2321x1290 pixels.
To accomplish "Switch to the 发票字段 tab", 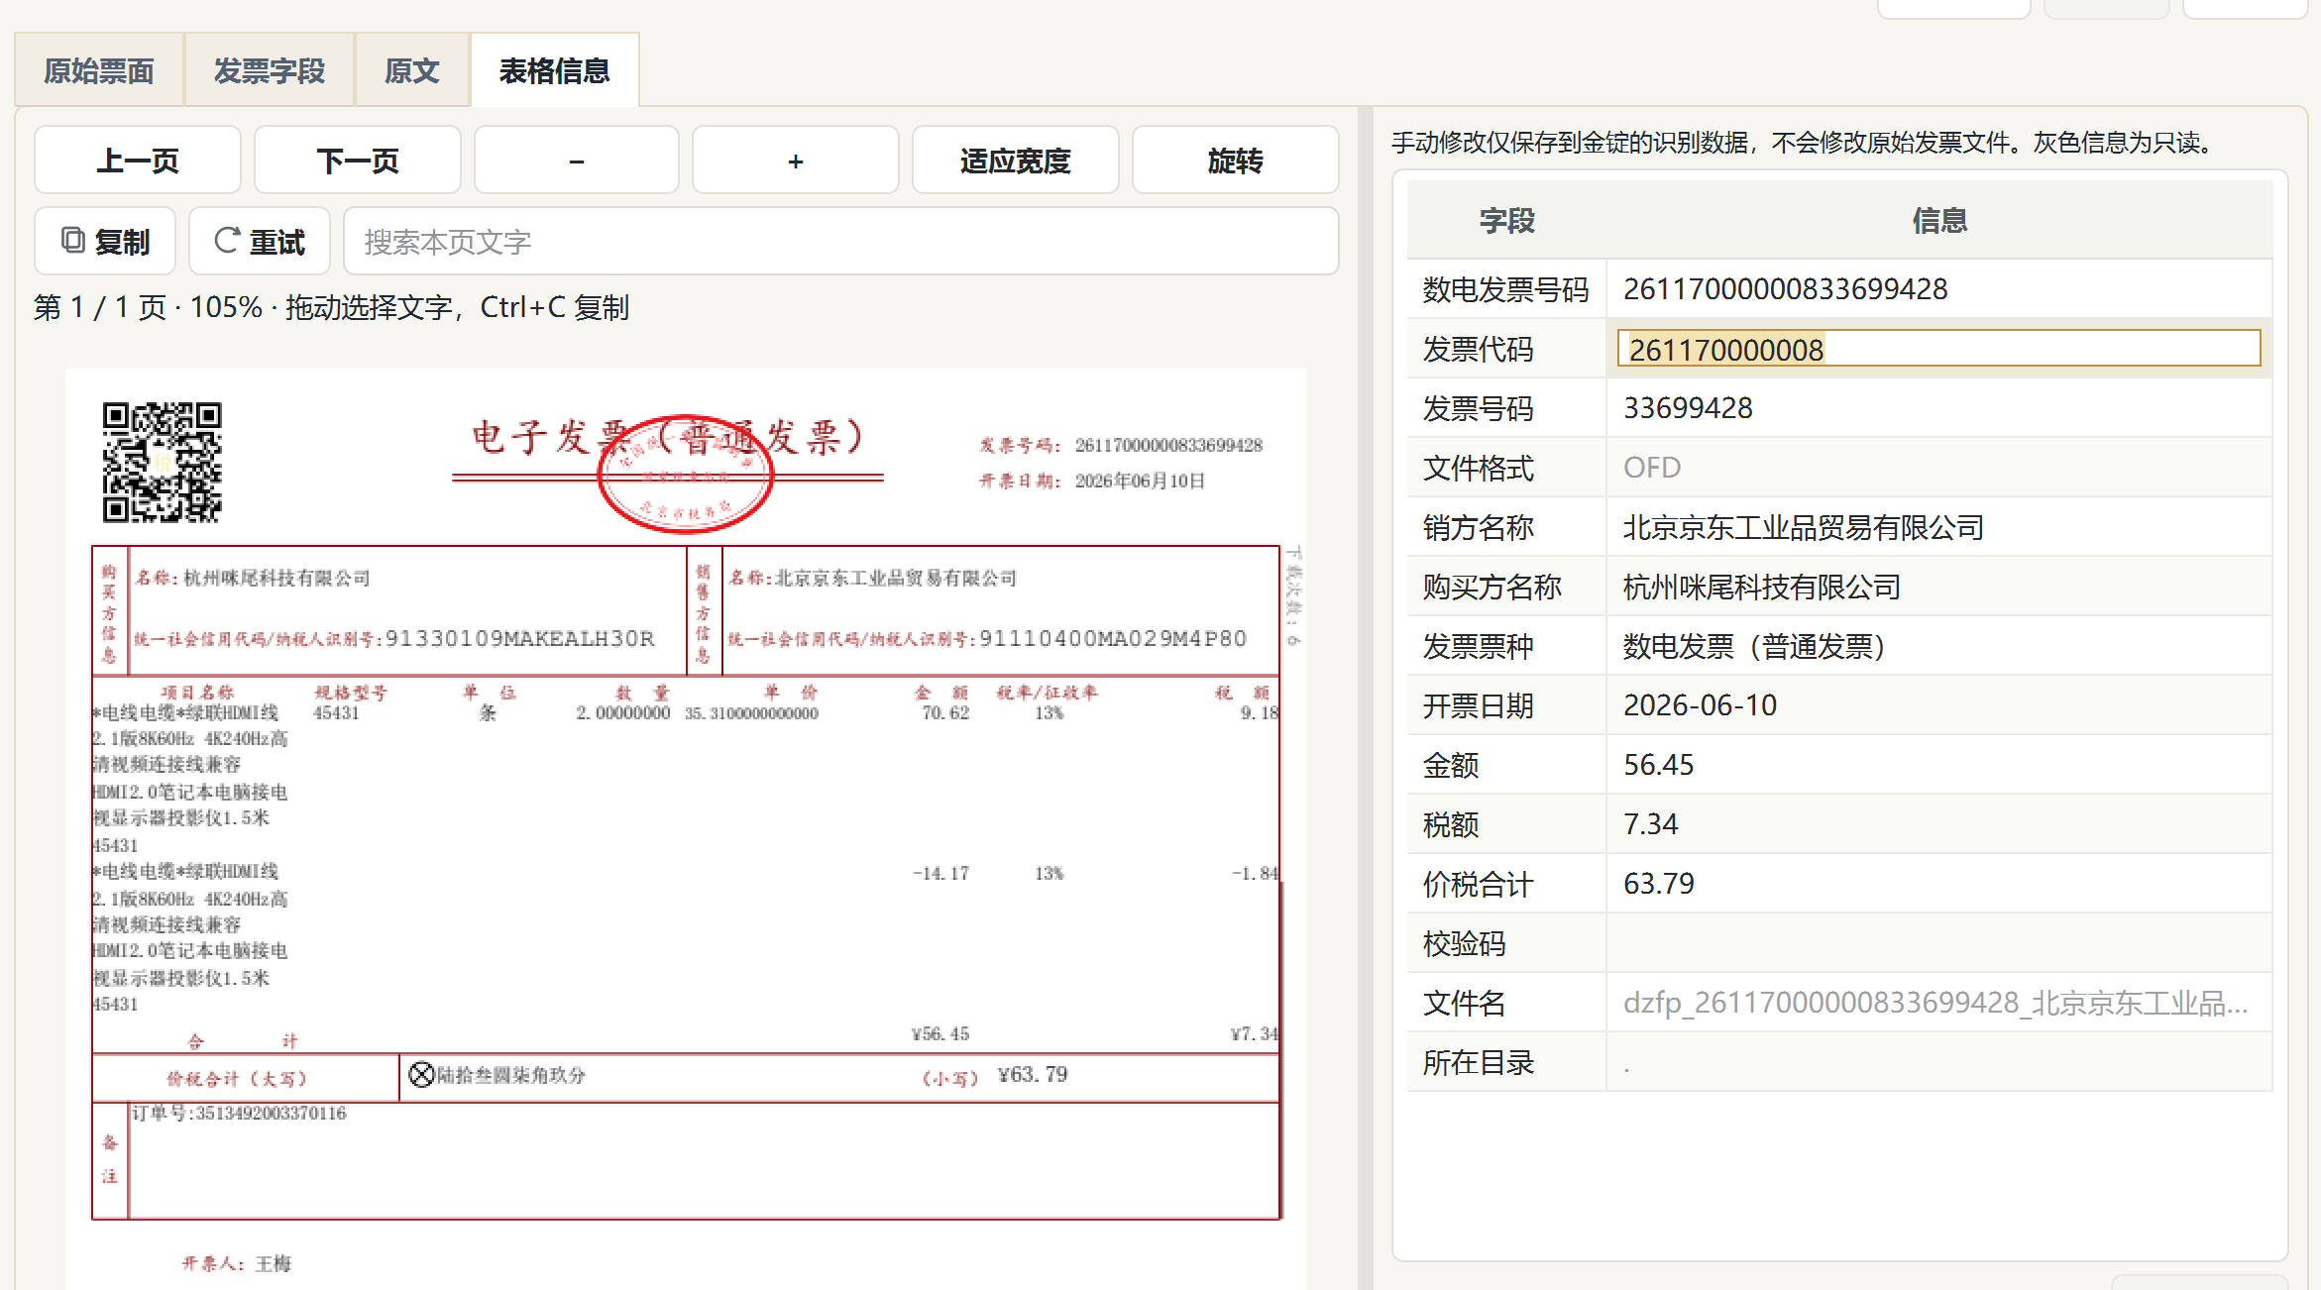I will coord(270,70).
